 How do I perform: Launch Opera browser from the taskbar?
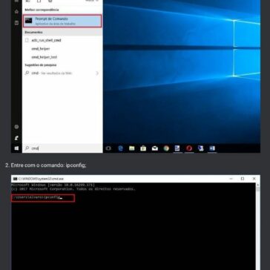coord(189,148)
